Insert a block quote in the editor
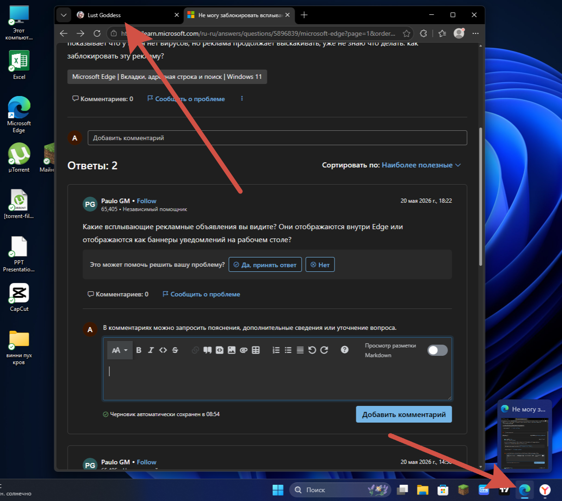This screenshot has height=501, width=562. coord(207,350)
